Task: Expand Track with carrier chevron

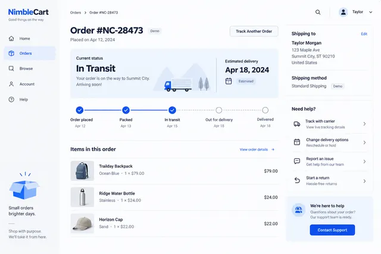Action: [x=364, y=124]
